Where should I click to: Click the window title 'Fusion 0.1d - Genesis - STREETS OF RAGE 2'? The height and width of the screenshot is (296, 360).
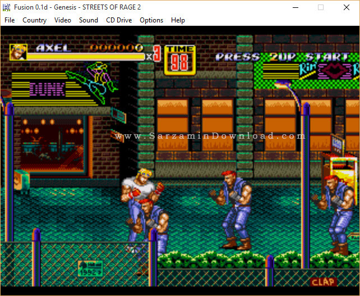tap(77, 7)
